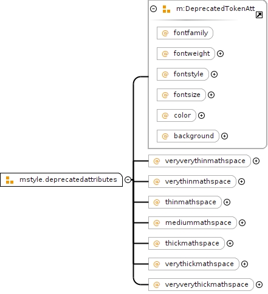The image size is (268, 294).
Task: Expand the fontstyle attribute
Action: pyautogui.click(x=214, y=75)
